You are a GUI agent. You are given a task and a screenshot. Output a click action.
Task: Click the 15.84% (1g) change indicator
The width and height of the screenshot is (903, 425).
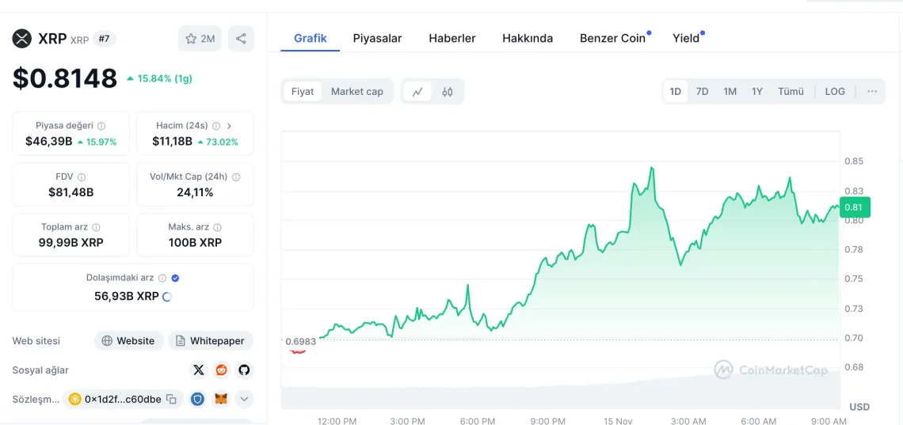(x=159, y=79)
